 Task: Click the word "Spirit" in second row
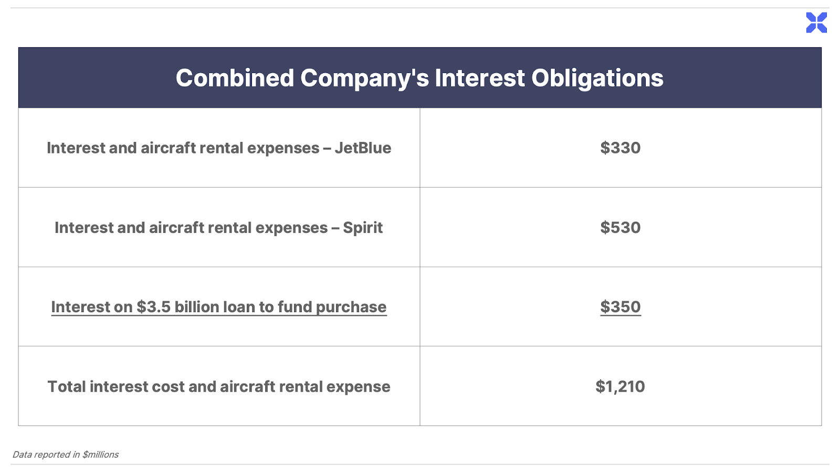point(363,228)
